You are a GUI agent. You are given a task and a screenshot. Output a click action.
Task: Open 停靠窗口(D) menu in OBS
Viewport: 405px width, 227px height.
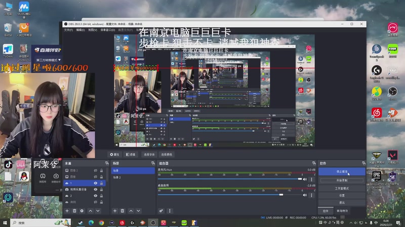[x=108, y=30]
